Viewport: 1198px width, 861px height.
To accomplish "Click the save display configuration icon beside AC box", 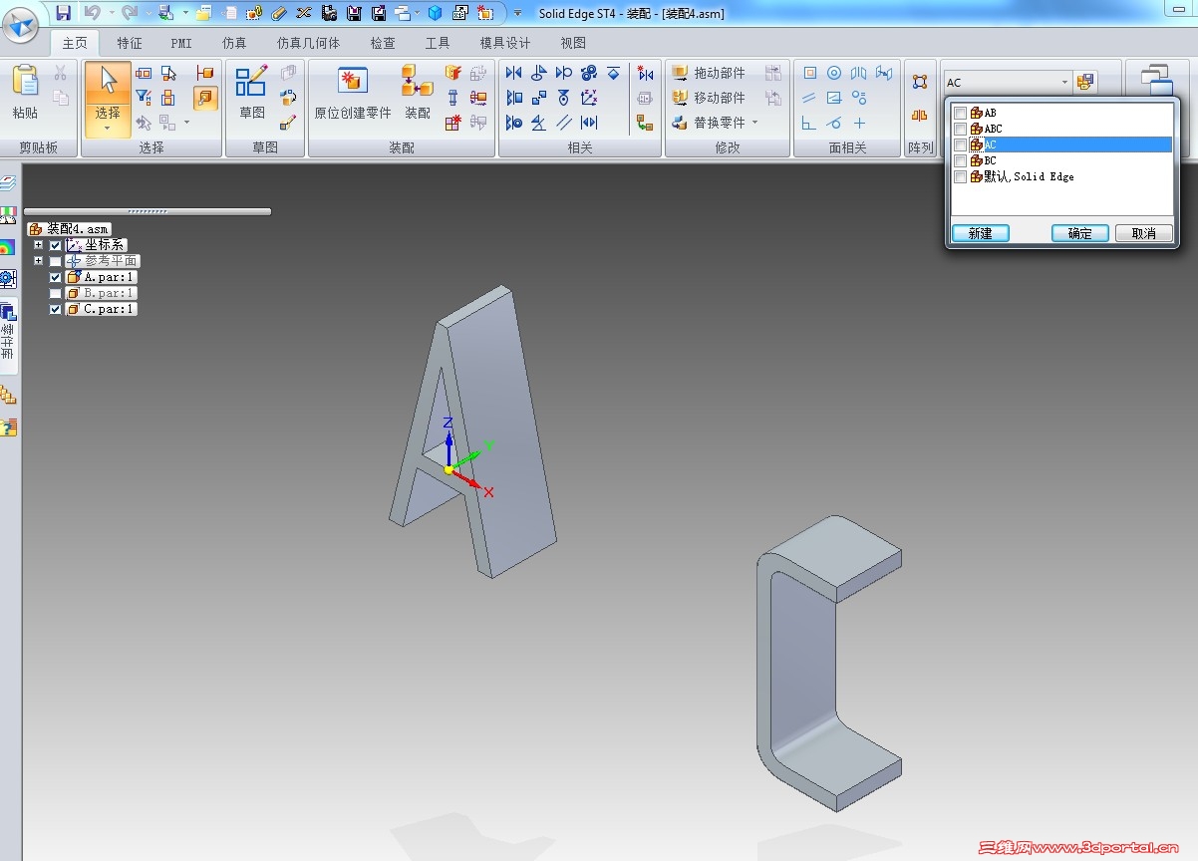I will [1085, 82].
